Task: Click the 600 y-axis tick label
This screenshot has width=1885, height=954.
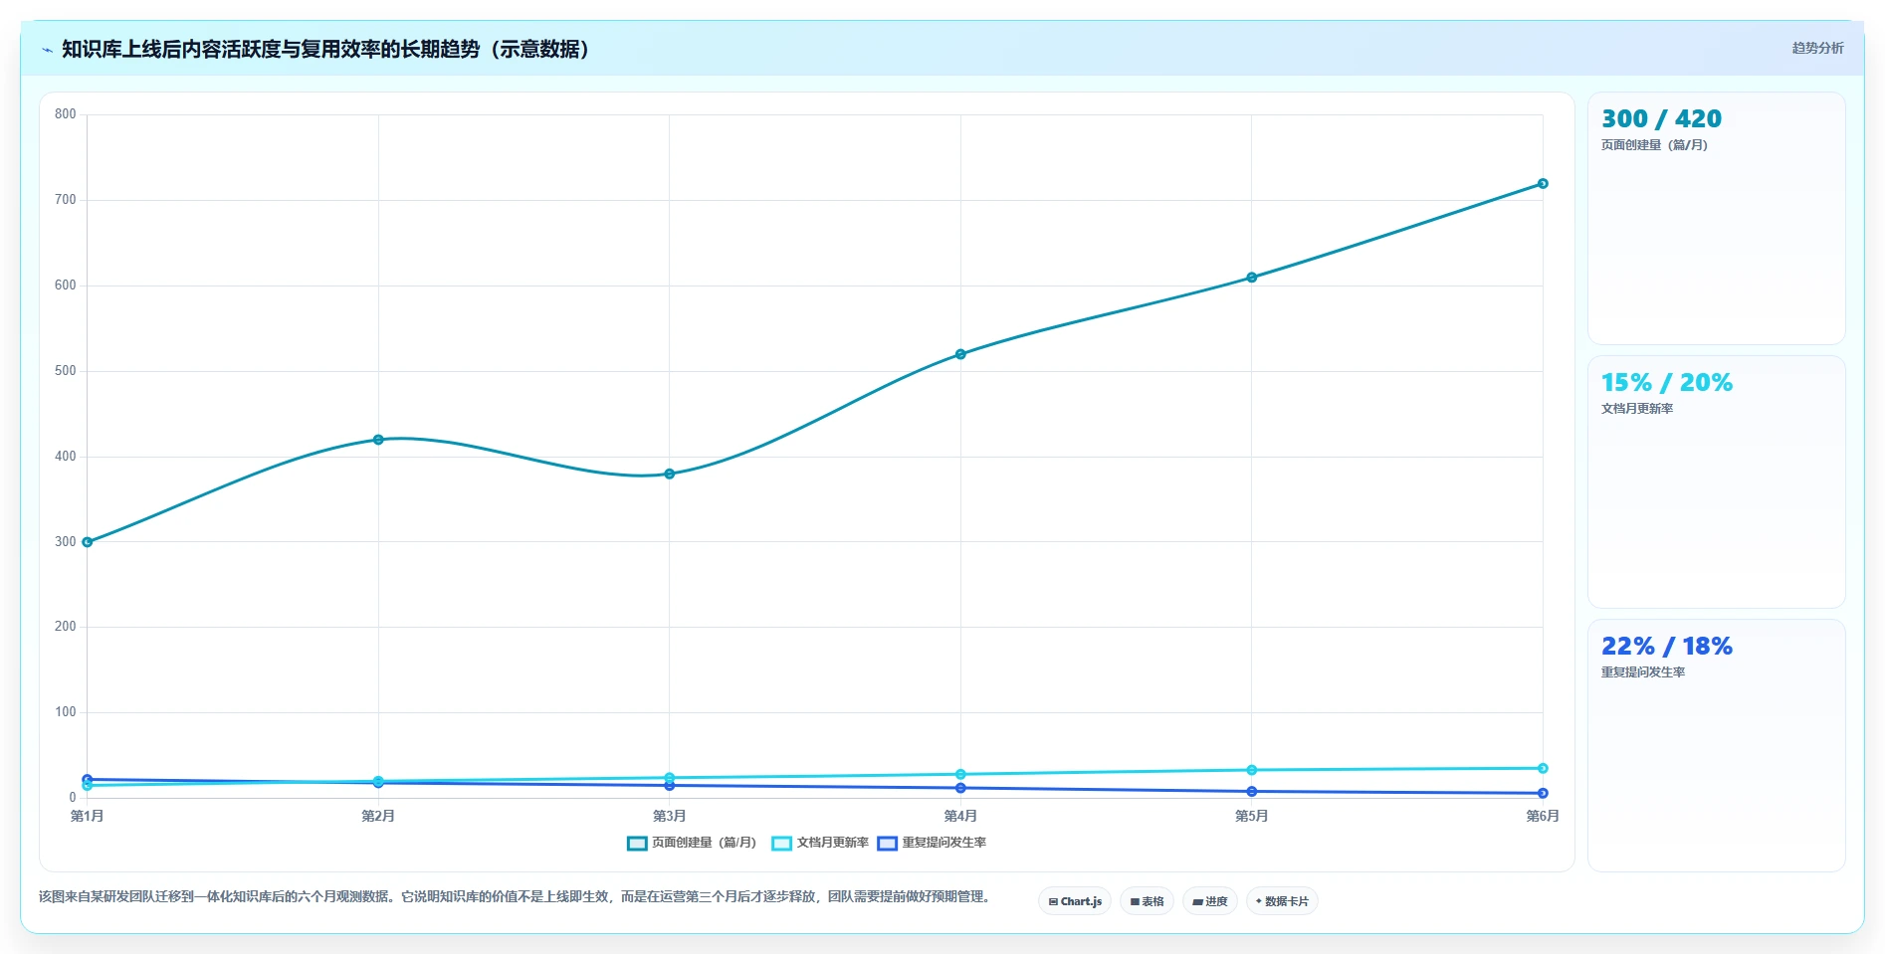Action: click(66, 286)
